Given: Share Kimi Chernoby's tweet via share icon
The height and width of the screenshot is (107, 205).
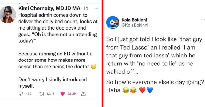Looking at the screenshot, I should tap(83, 94).
